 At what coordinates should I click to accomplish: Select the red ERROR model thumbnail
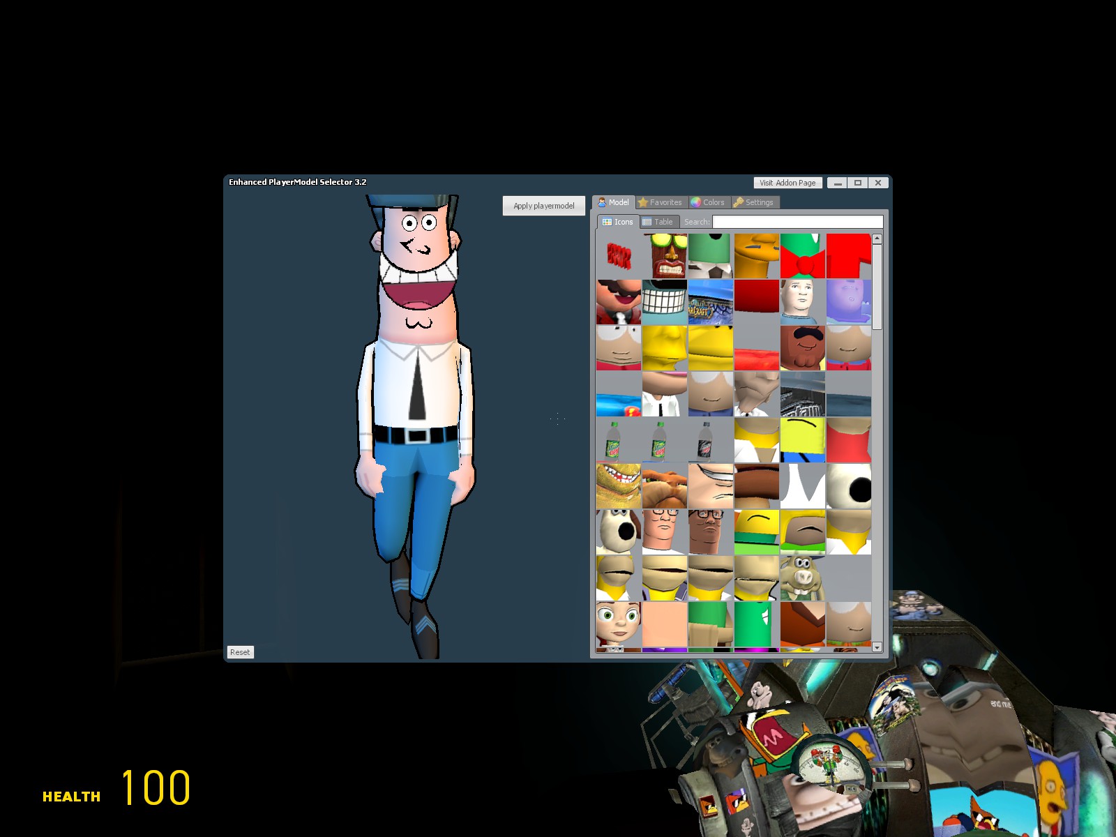click(618, 256)
